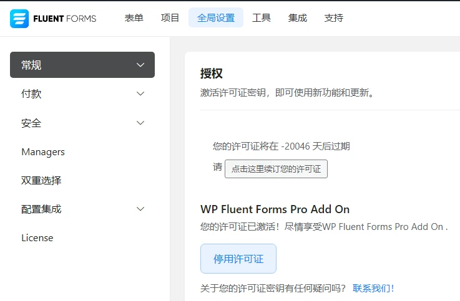The height and width of the screenshot is (301, 460).
Task: Go to the 集成 menu
Action: point(298,18)
